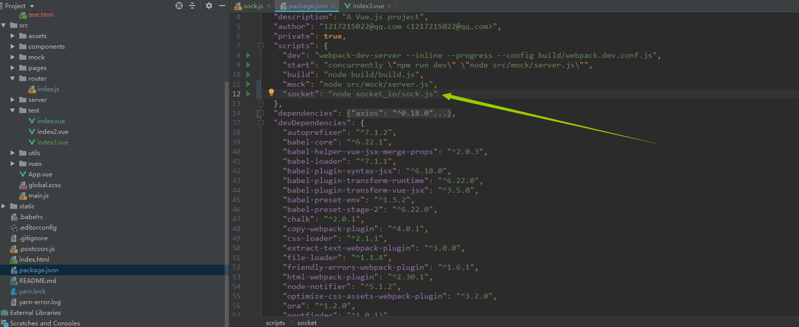This screenshot has height=327, width=799.
Task: Close the package.json tab
Action: [x=333, y=6]
